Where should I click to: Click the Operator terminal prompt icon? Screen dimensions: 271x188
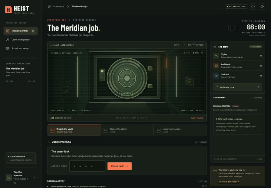[49, 142]
